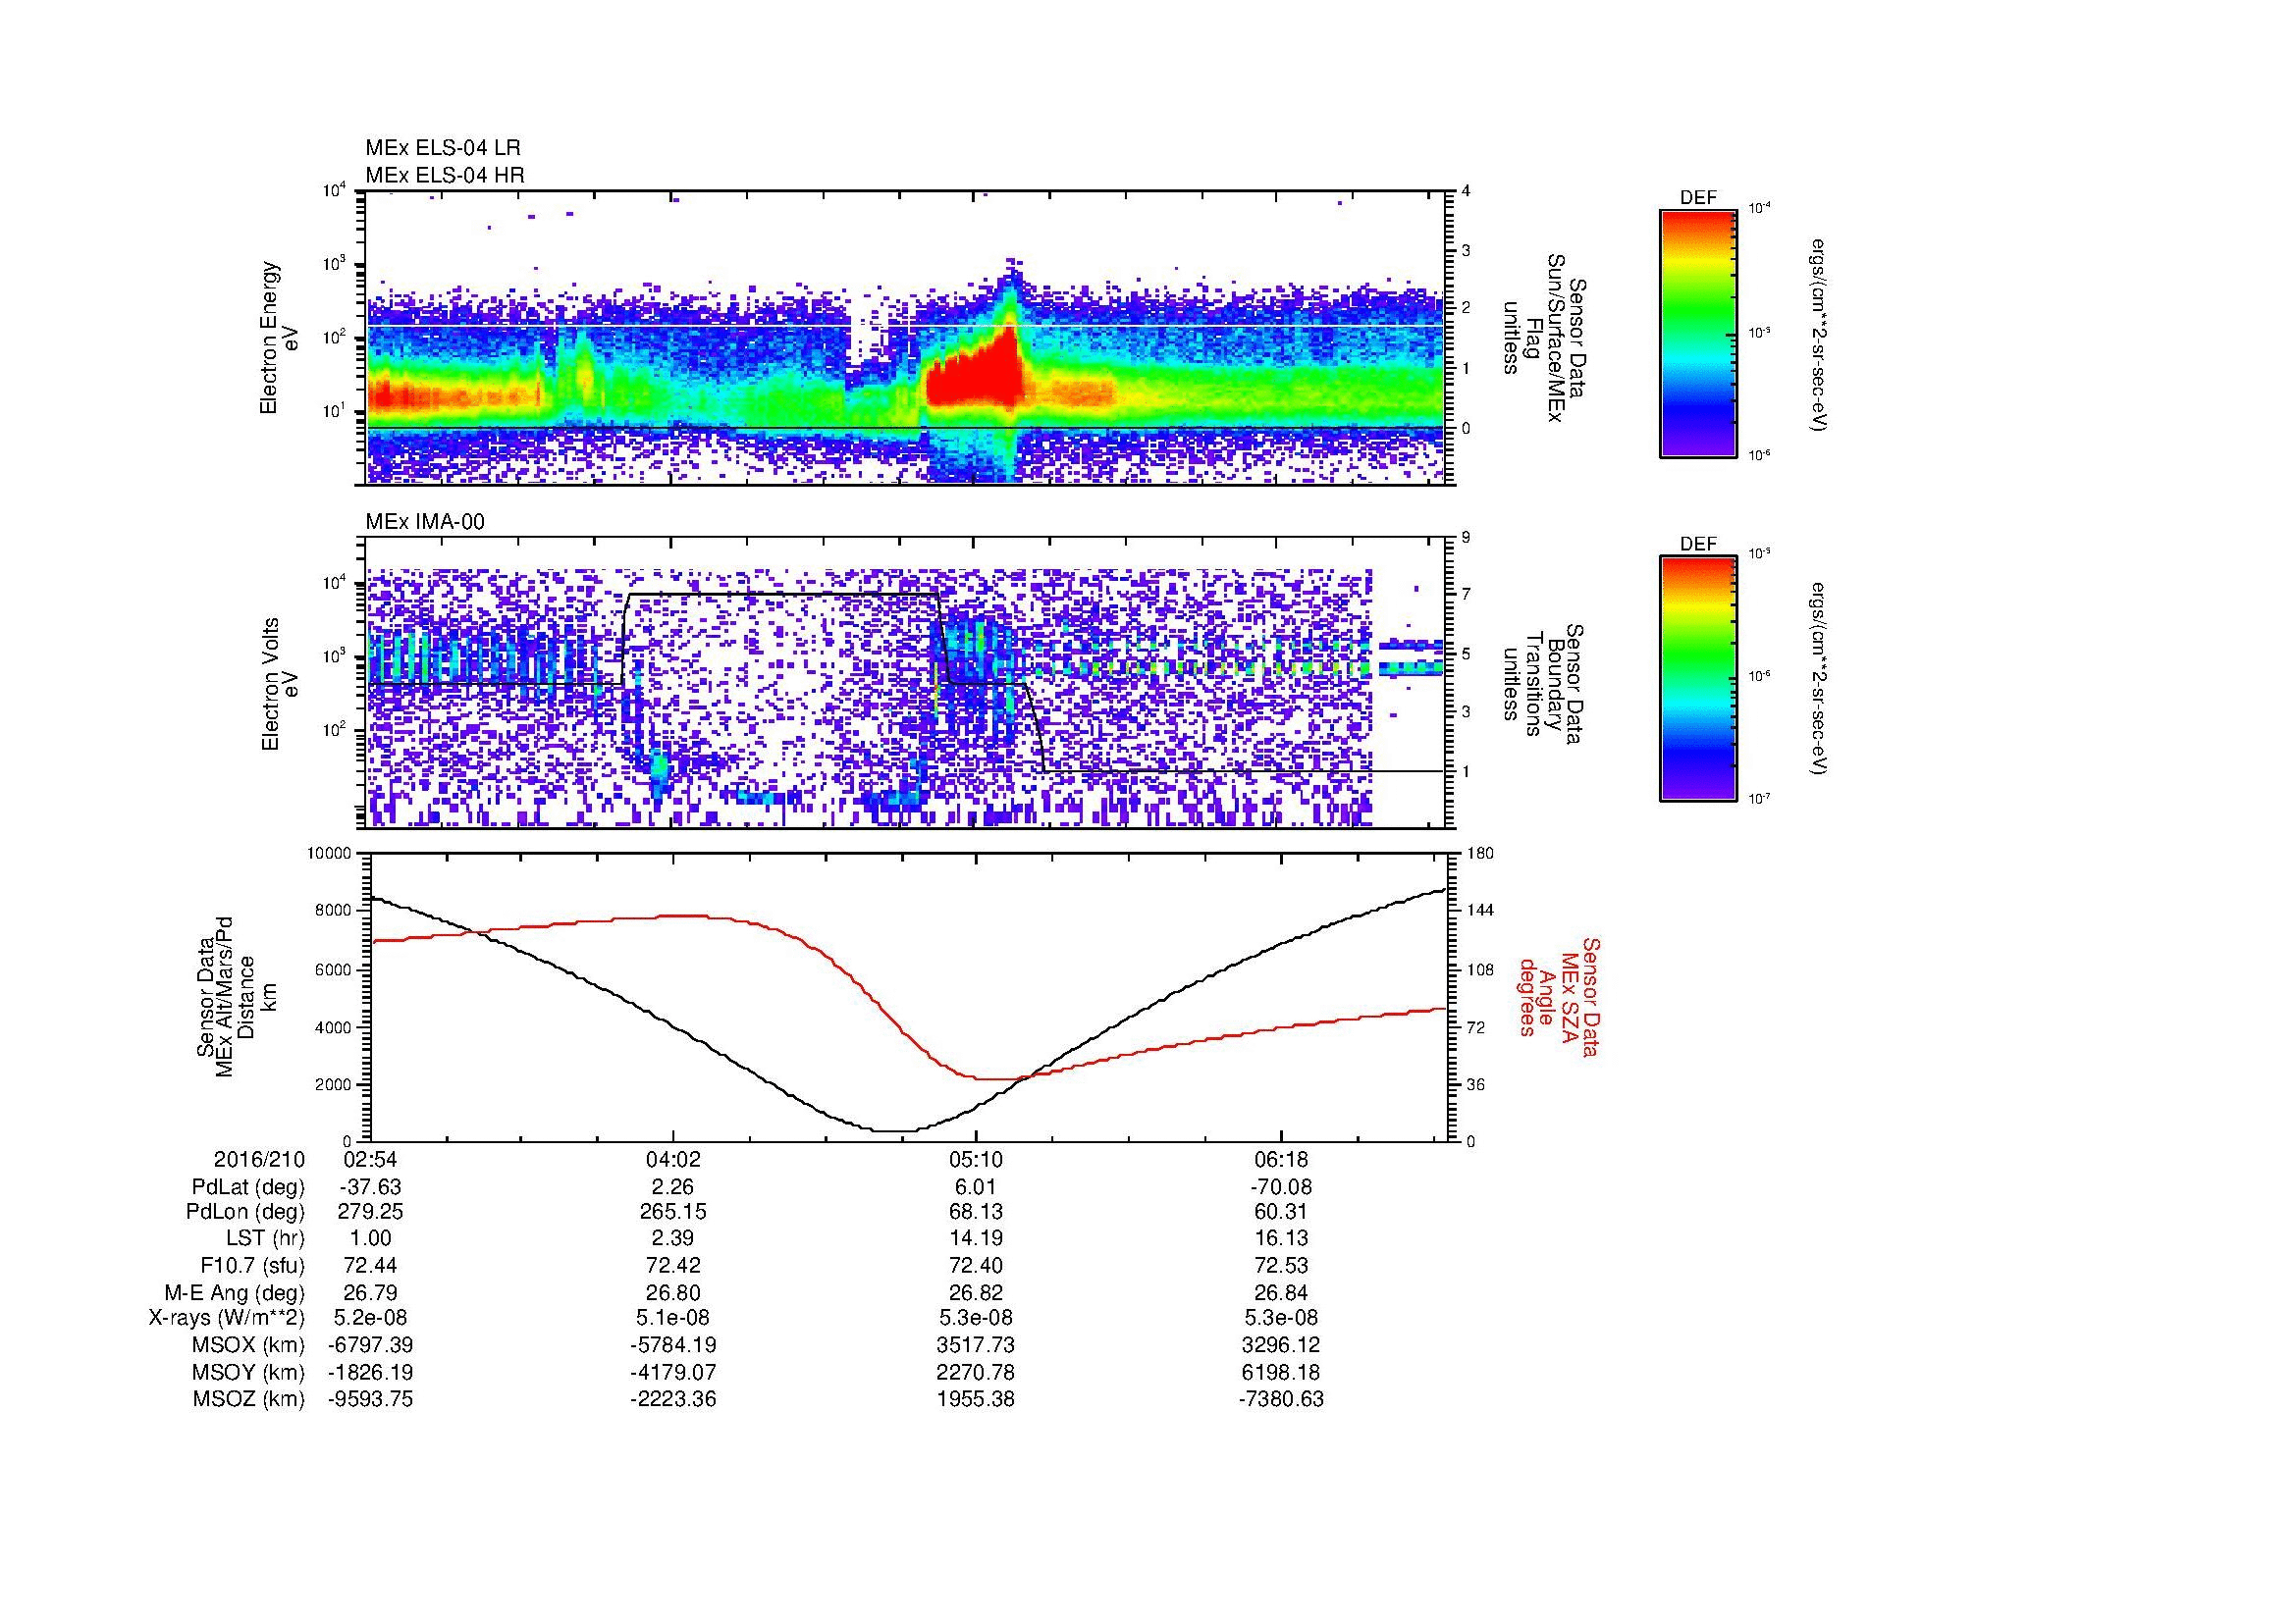
Task: Click the 05:10 time tick label
Action: tap(976, 1159)
